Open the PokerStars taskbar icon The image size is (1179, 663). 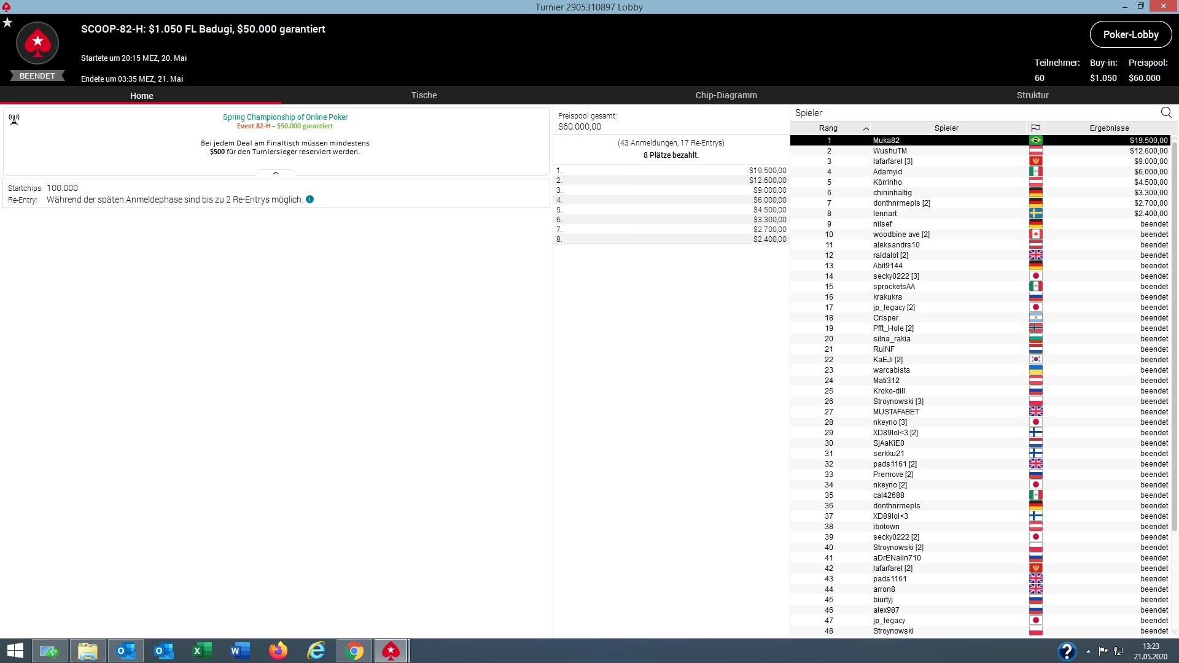tap(391, 651)
